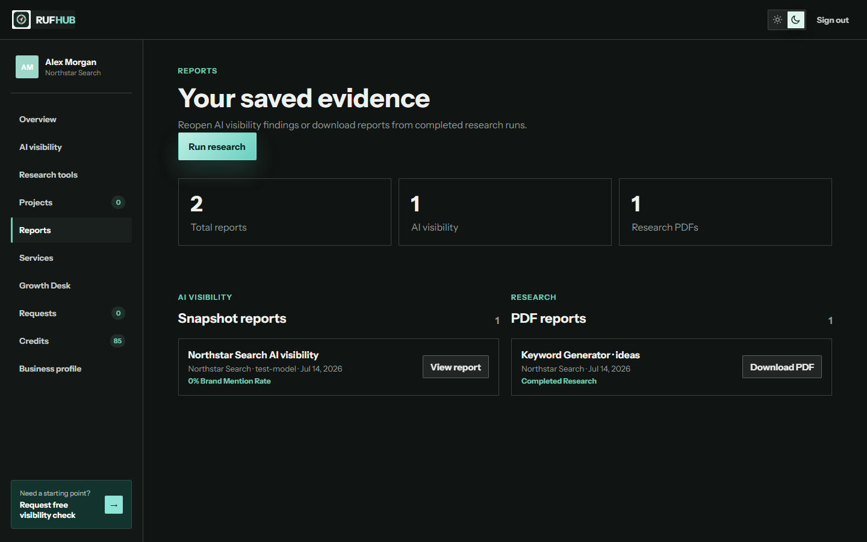Open Research tools in sidebar
This screenshot has height=542, width=867.
71,175
